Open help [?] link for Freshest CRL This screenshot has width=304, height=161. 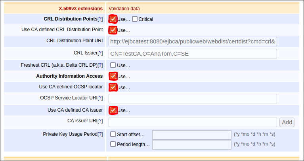pos(100,65)
